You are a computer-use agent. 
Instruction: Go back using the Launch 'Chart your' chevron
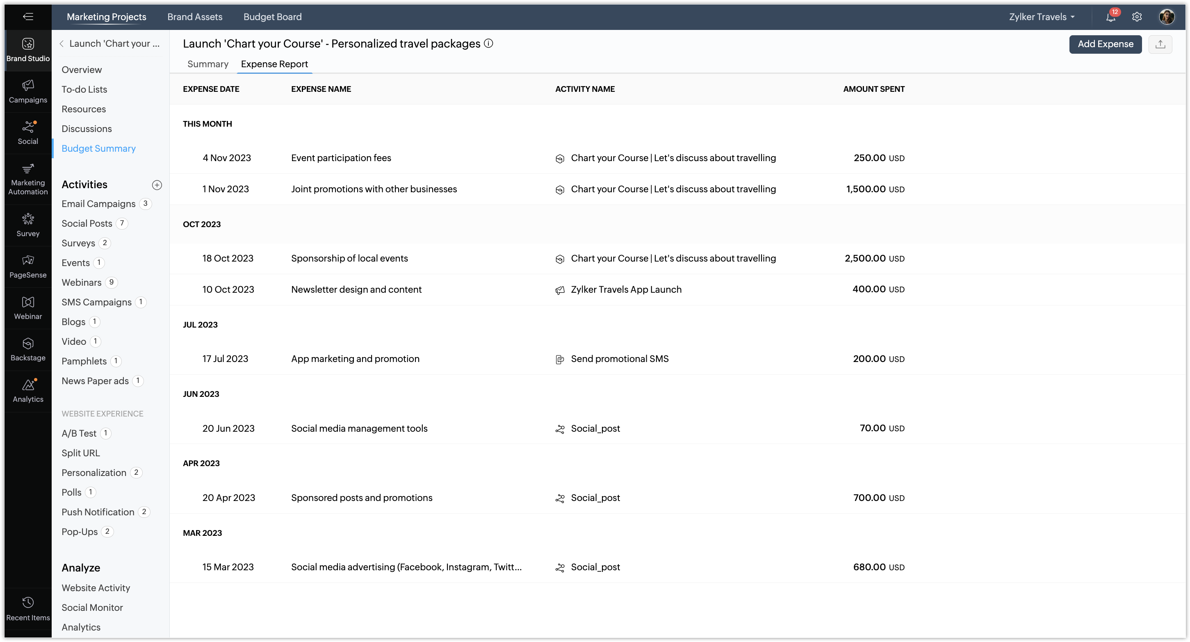62,43
